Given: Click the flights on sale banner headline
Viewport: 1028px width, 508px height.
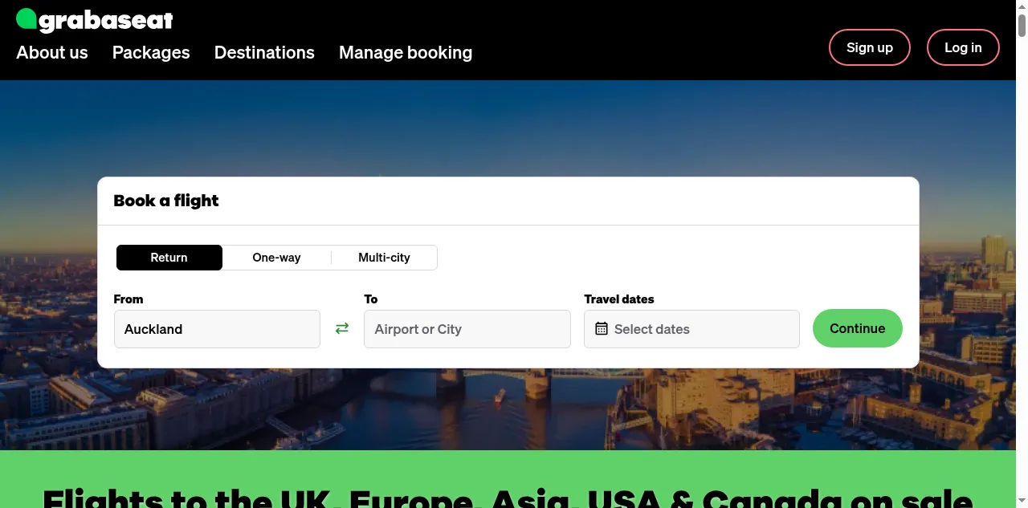Looking at the screenshot, I should (508, 495).
